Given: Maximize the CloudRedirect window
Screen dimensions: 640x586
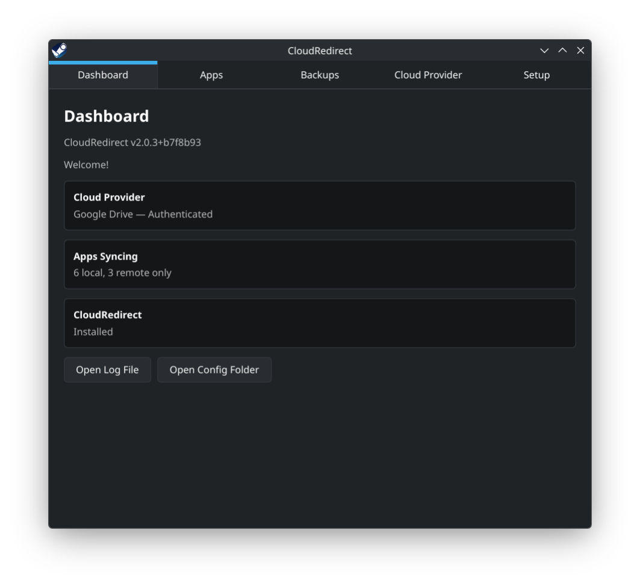Looking at the screenshot, I should tap(562, 51).
